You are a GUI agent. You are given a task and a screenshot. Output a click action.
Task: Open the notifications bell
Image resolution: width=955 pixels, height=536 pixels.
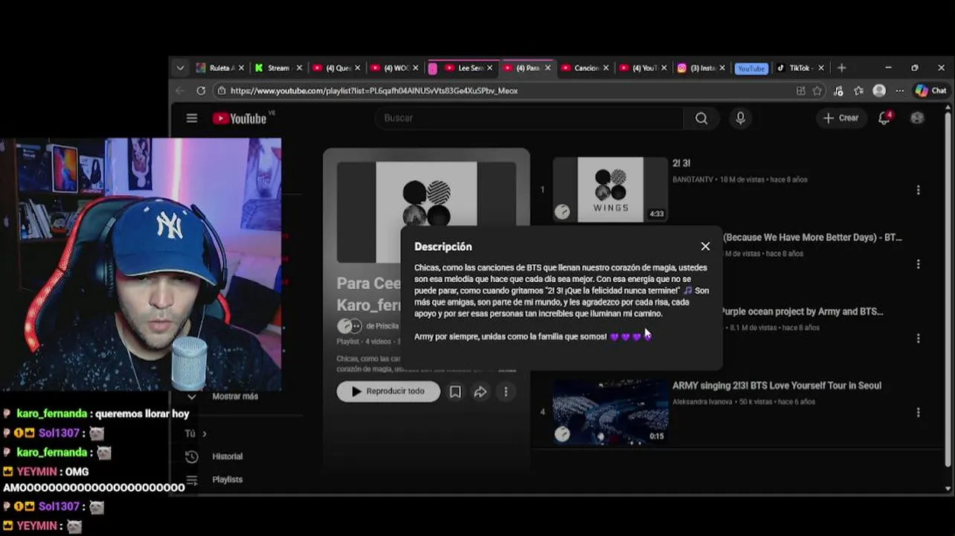[884, 118]
